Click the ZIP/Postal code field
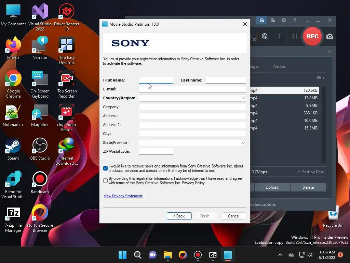Image resolution: width=350 pixels, height=263 pixels. tap(156, 151)
